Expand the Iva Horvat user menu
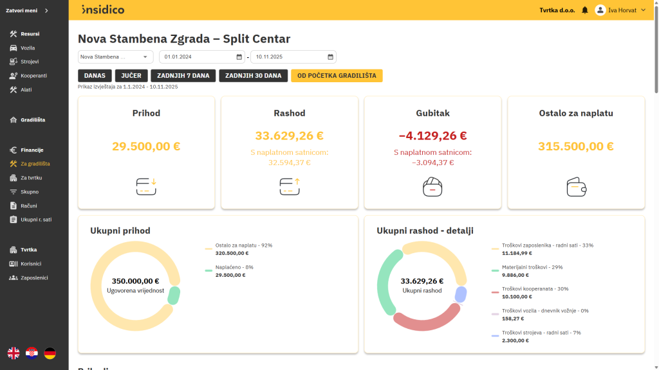The height and width of the screenshot is (370, 659). (643, 10)
